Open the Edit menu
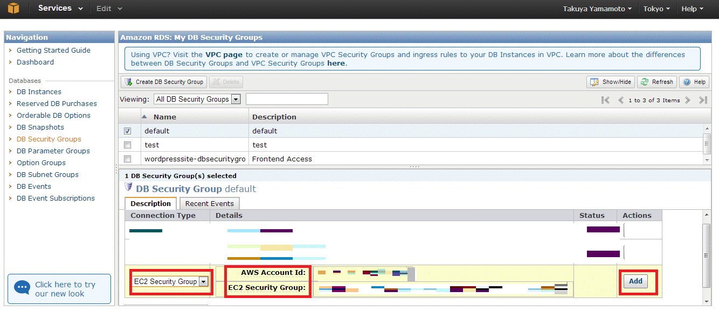 109,9
